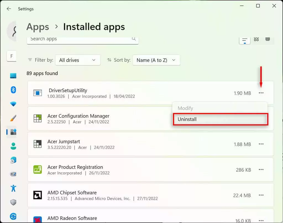This screenshot has width=283, height=223.
Task: Go to Apps breadcrumb link
Action: pos(38,27)
